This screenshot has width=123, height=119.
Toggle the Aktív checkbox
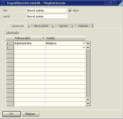[70, 10]
